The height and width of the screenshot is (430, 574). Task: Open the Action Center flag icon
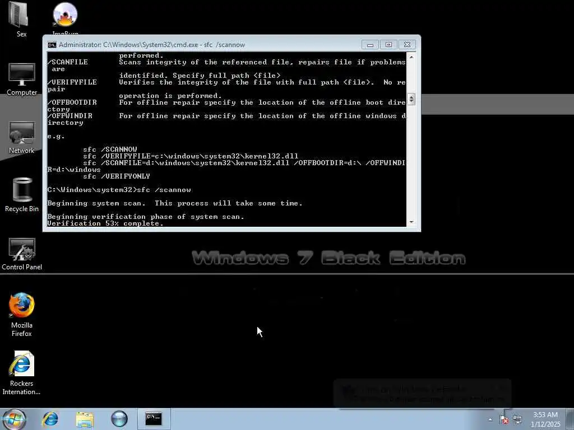504,419
